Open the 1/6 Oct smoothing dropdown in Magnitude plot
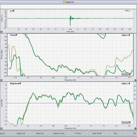This screenshot has width=137, height=137. point(126,123)
